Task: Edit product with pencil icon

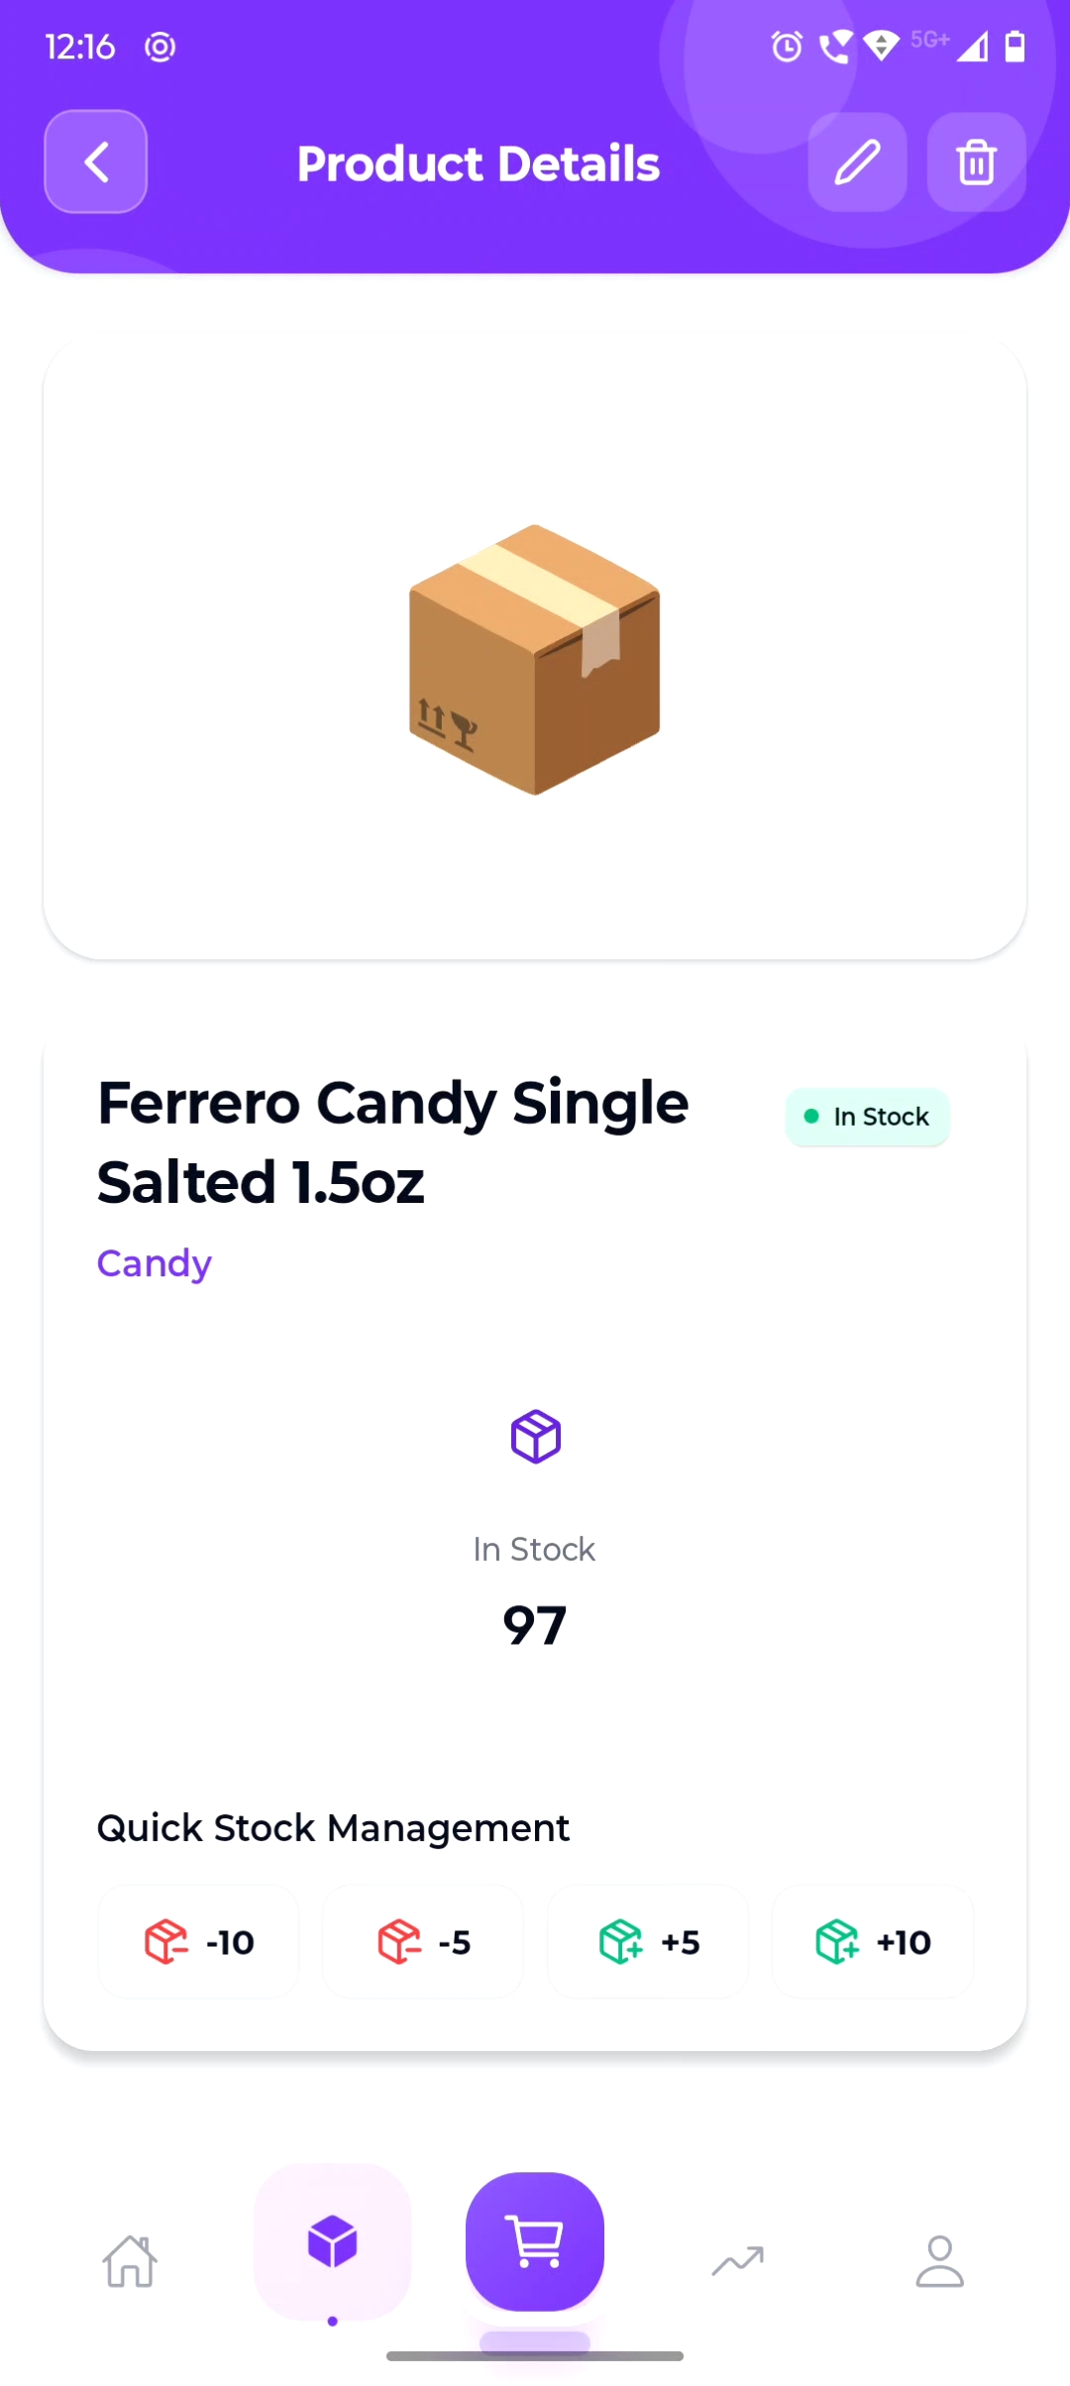Action: point(857,162)
